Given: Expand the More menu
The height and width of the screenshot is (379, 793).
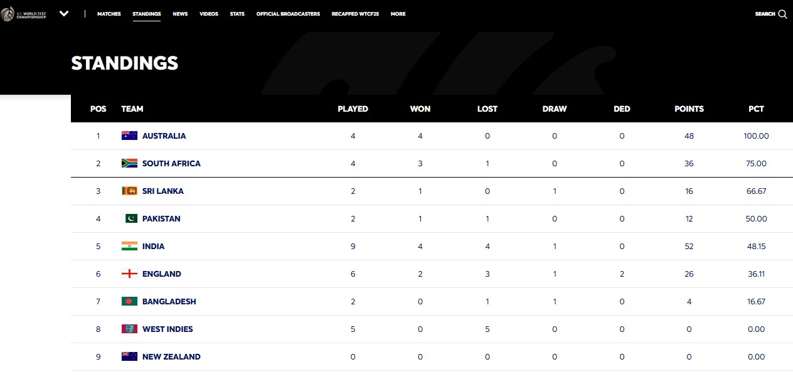Looking at the screenshot, I should click(398, 14).
